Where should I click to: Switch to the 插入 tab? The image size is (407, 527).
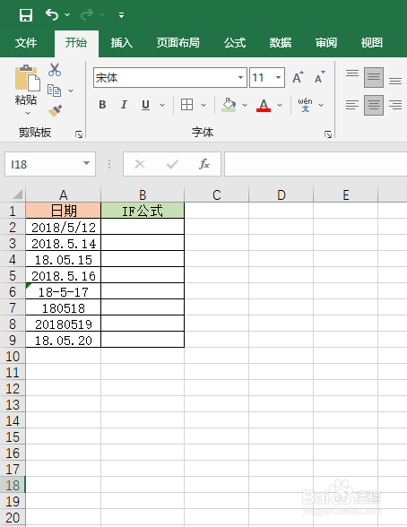coord(122,43)
